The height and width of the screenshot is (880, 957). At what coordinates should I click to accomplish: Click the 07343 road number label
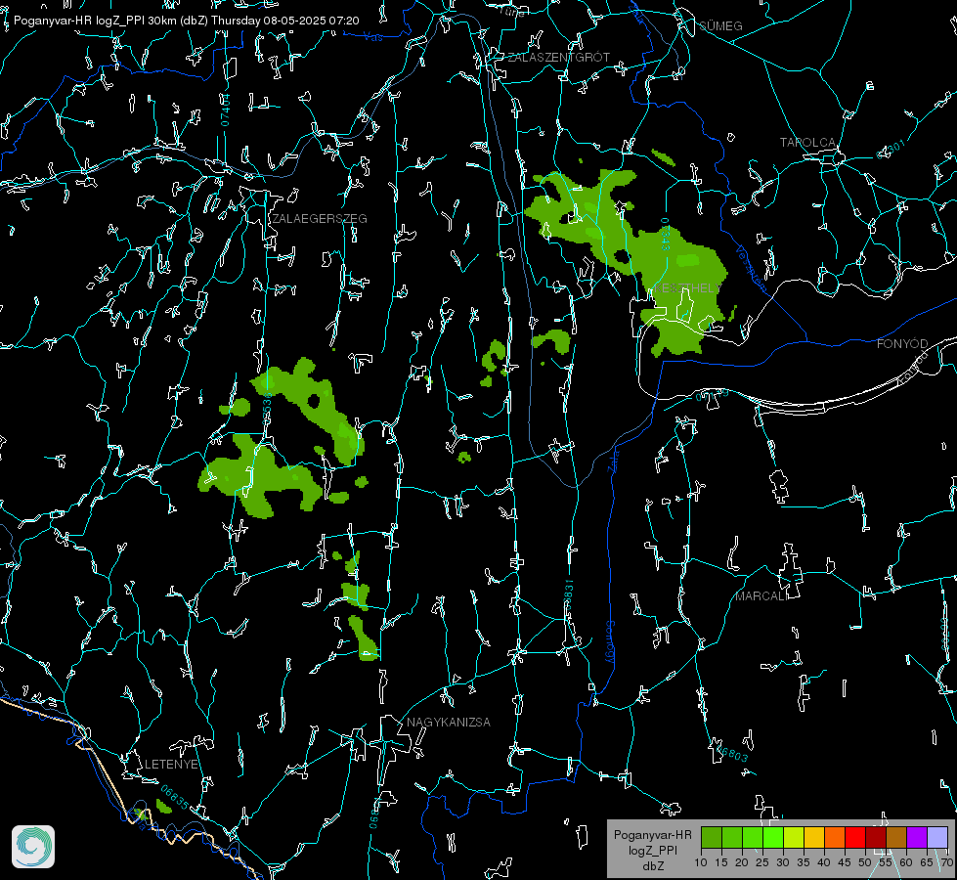point(666,234)
